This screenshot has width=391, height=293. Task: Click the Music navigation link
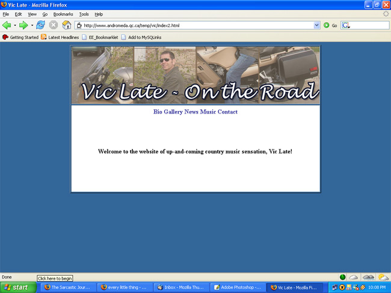[x=208, y=112]
